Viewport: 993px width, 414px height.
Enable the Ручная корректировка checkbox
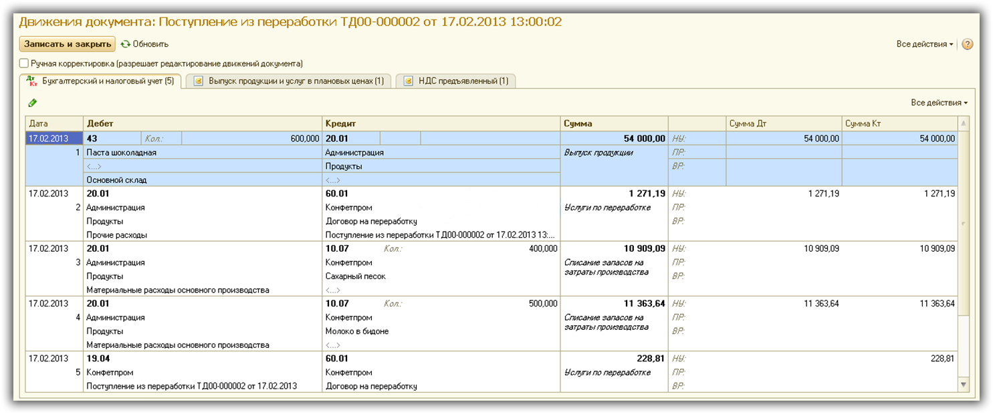tap(24, 63)
